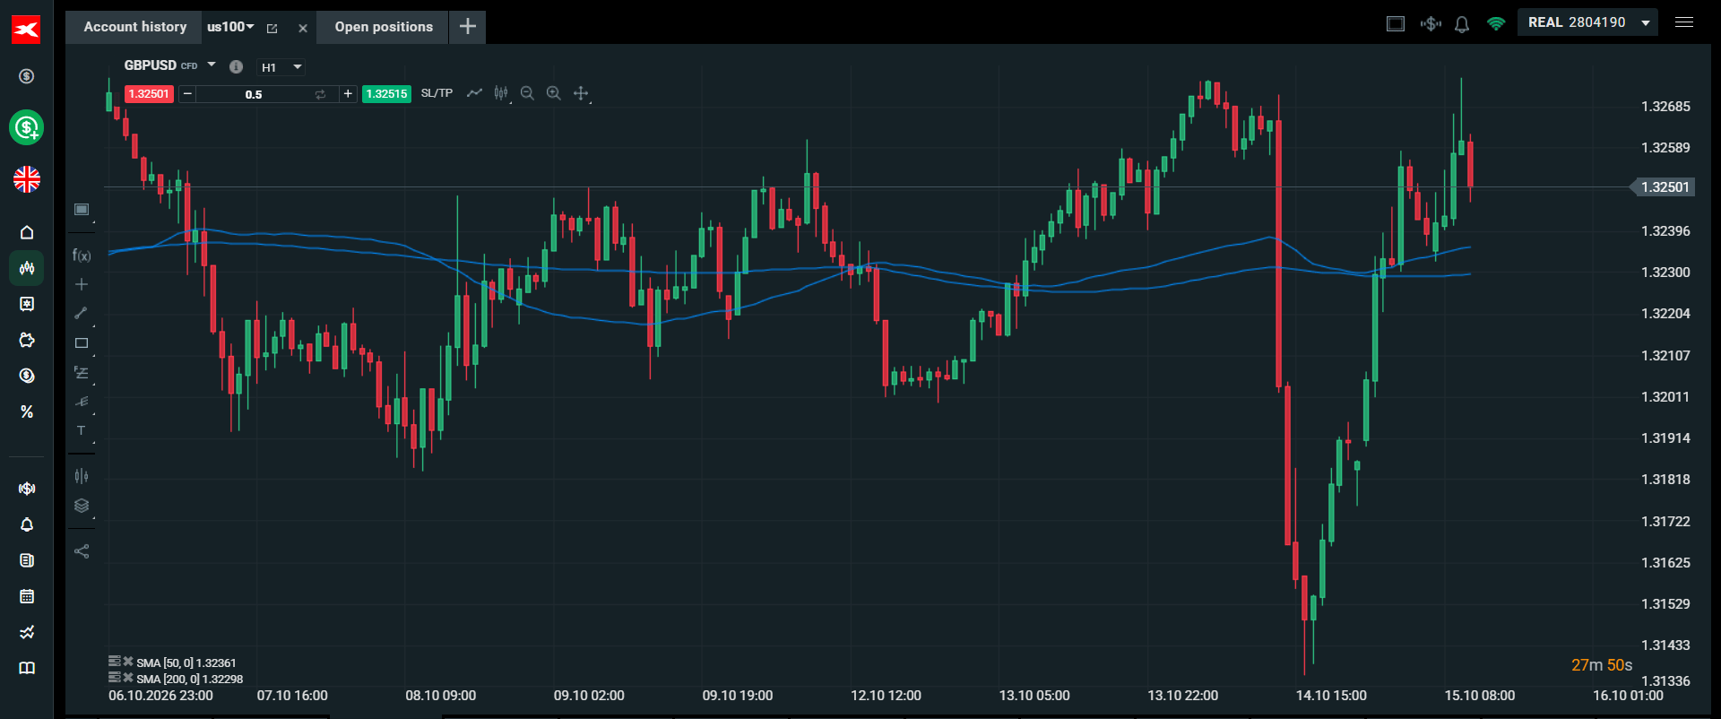Increase volume with the plus button
The image size is (1721, 719).
pyautogui.click(x=348, y=94)
